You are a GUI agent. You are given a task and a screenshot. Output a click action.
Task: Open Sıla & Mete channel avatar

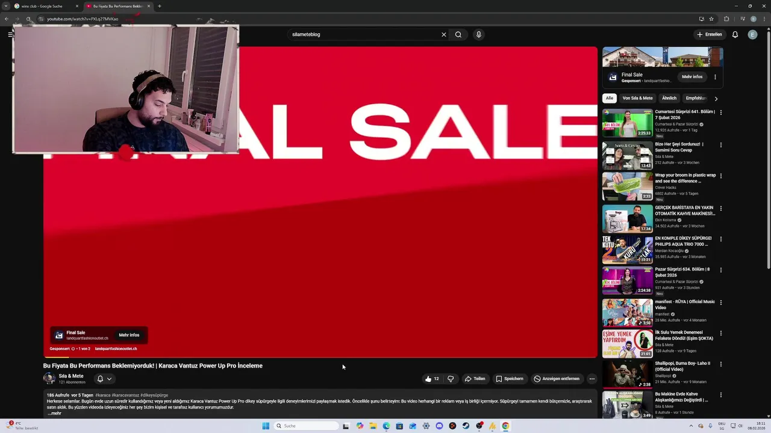pos(49,378)
